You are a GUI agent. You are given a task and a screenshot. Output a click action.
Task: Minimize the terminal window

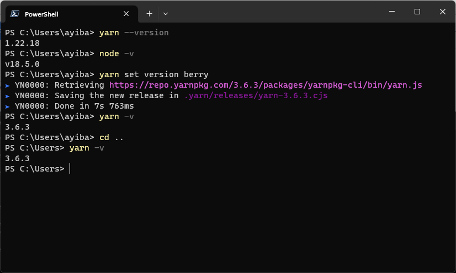pos(392,12)
